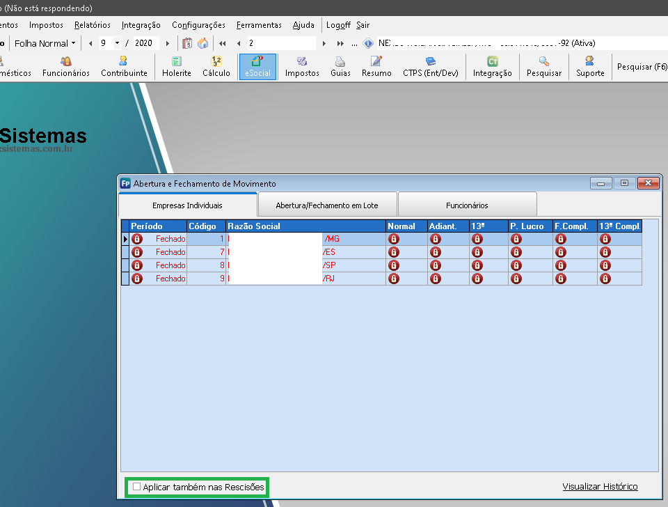Viewport: 668px width, 507px height.
Task: Click the Cálculo toolbar icon
Action: 216,67
